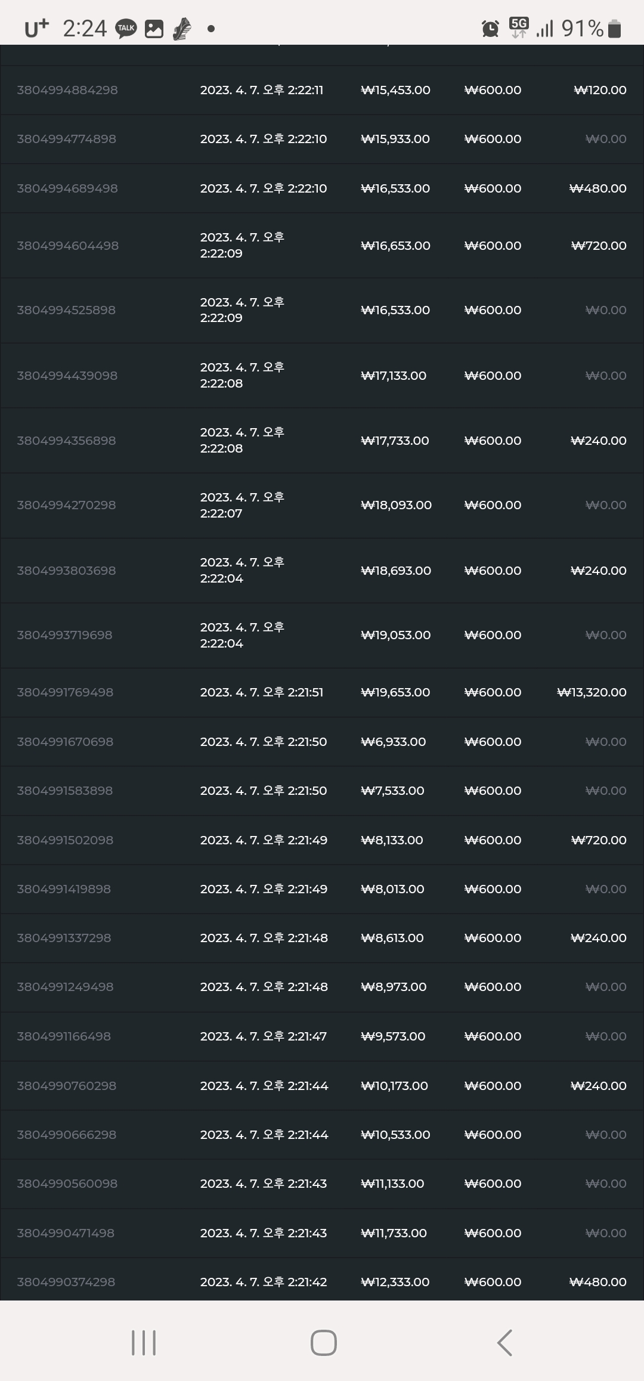The width and height of the screenshot is (644, 1381).
Task: Select row with balance ₩10,173.00
Action: point(322,1086)
